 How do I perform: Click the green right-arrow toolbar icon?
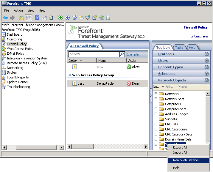pos(60,18)
